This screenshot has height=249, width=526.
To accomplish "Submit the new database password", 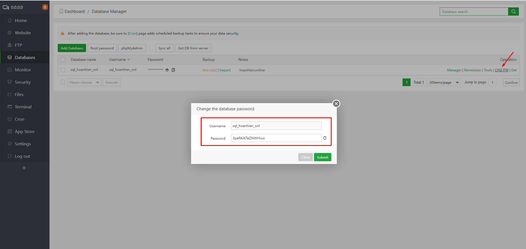I will click(323, 157).
